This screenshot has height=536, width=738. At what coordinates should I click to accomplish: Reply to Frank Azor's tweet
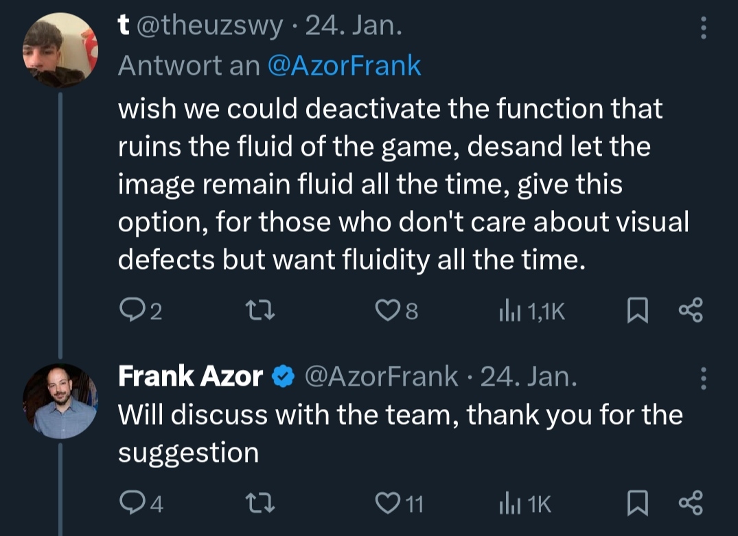(x=131, y=504)
